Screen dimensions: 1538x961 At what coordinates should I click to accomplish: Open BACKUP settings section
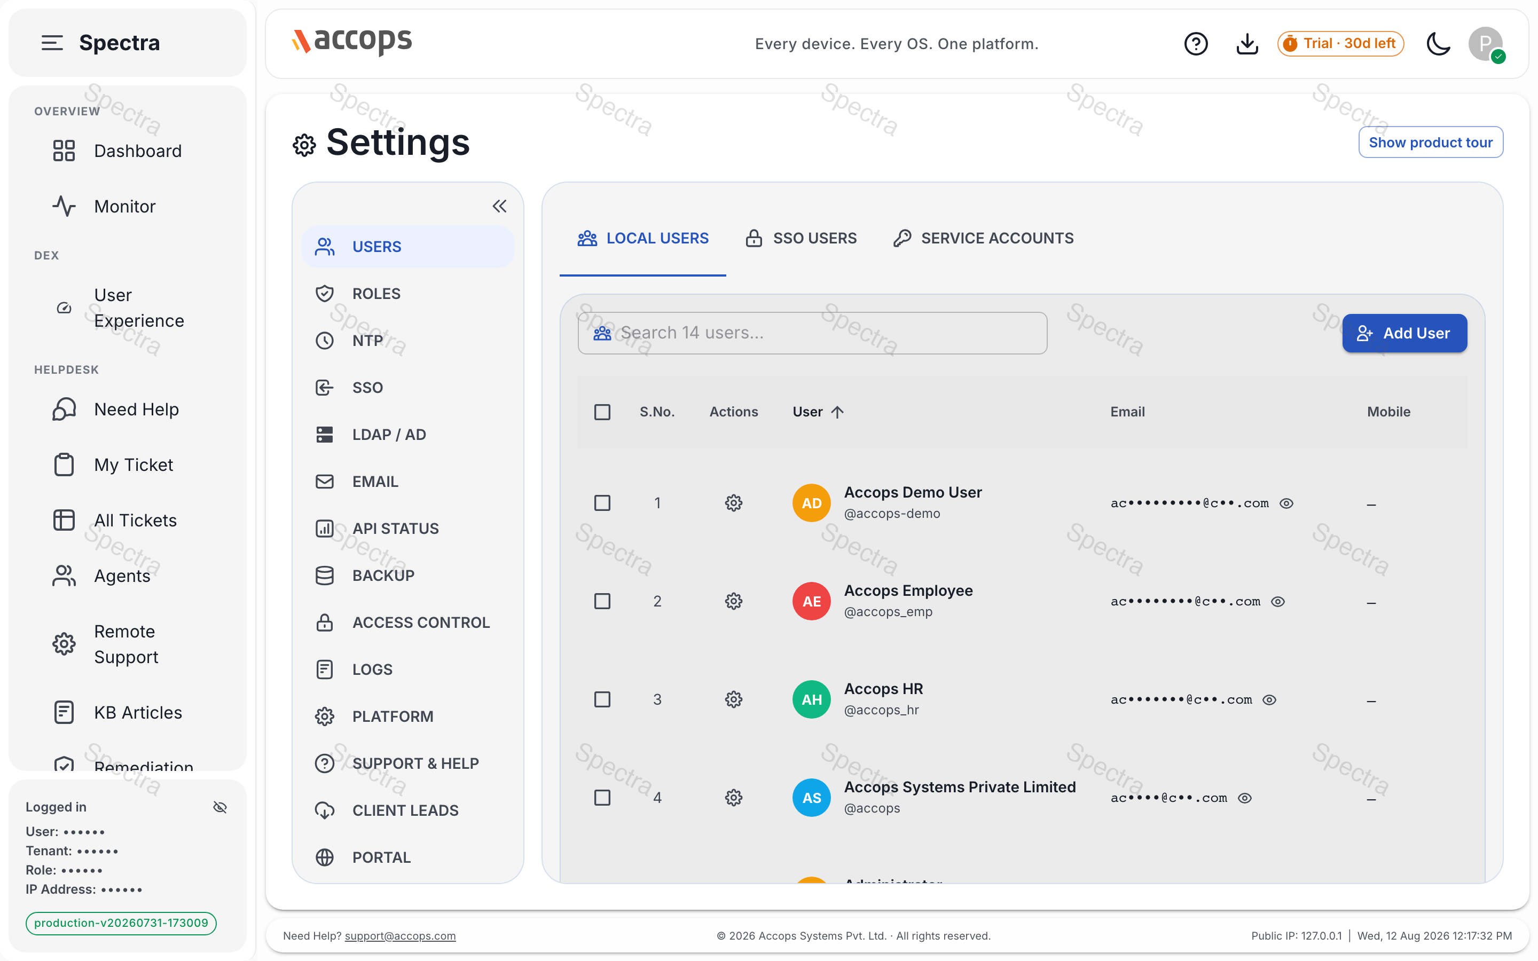407,575
